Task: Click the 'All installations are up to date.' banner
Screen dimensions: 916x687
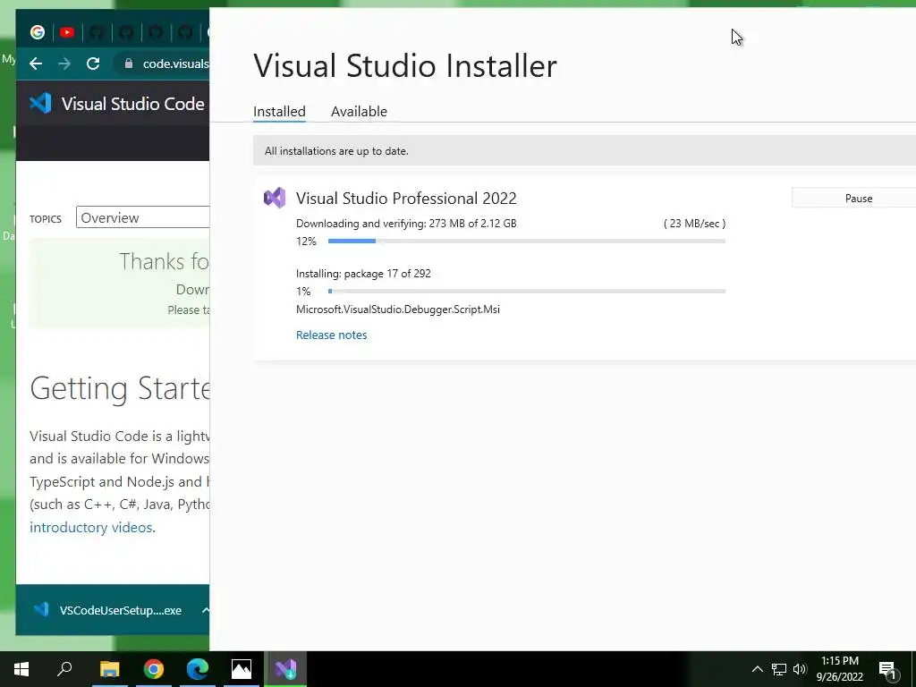Action: click(584, 150)
